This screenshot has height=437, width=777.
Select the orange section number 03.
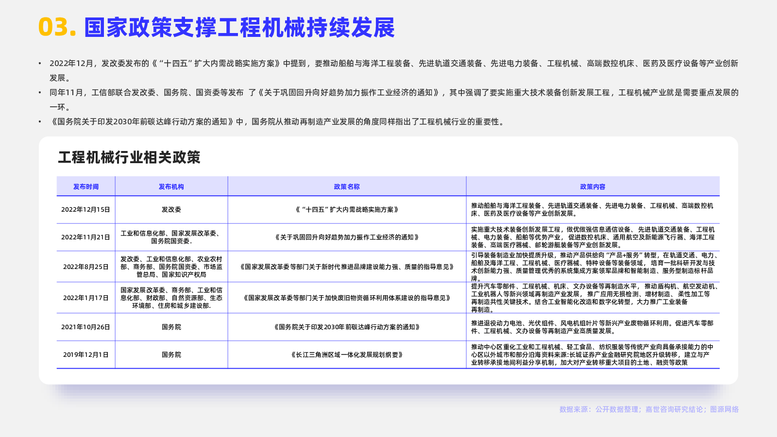click(x=57, y=27)
